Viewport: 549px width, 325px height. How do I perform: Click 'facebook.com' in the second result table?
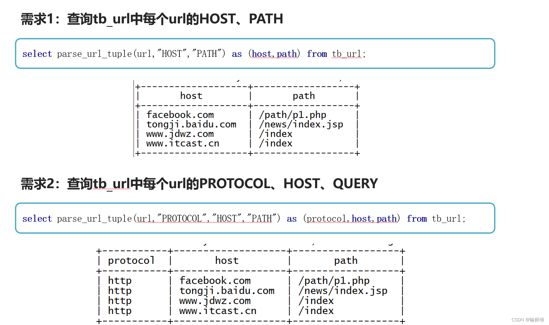[x=215, y=280]
